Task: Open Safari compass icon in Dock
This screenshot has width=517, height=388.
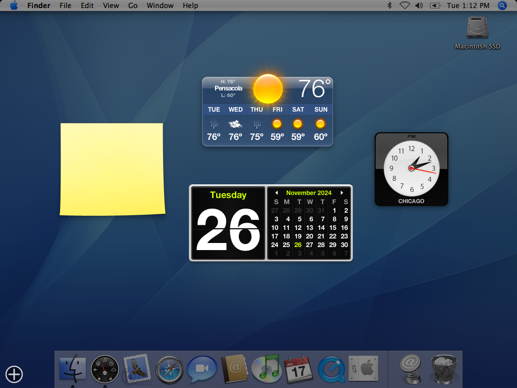Action: pos(170,369)
